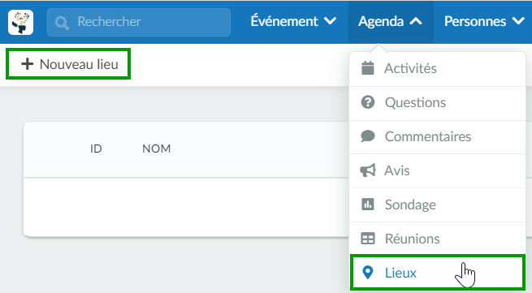Select Questions from the Agenda menu

[437, 103]
